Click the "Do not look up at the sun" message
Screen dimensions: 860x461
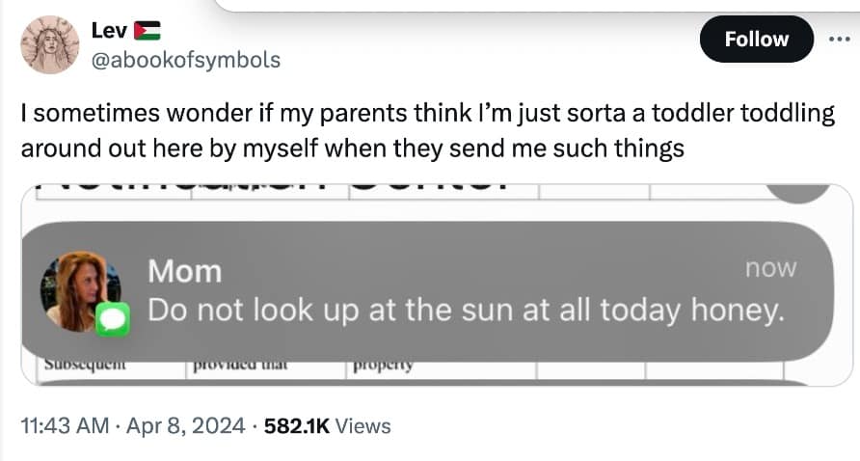click(x=463, y=311)
